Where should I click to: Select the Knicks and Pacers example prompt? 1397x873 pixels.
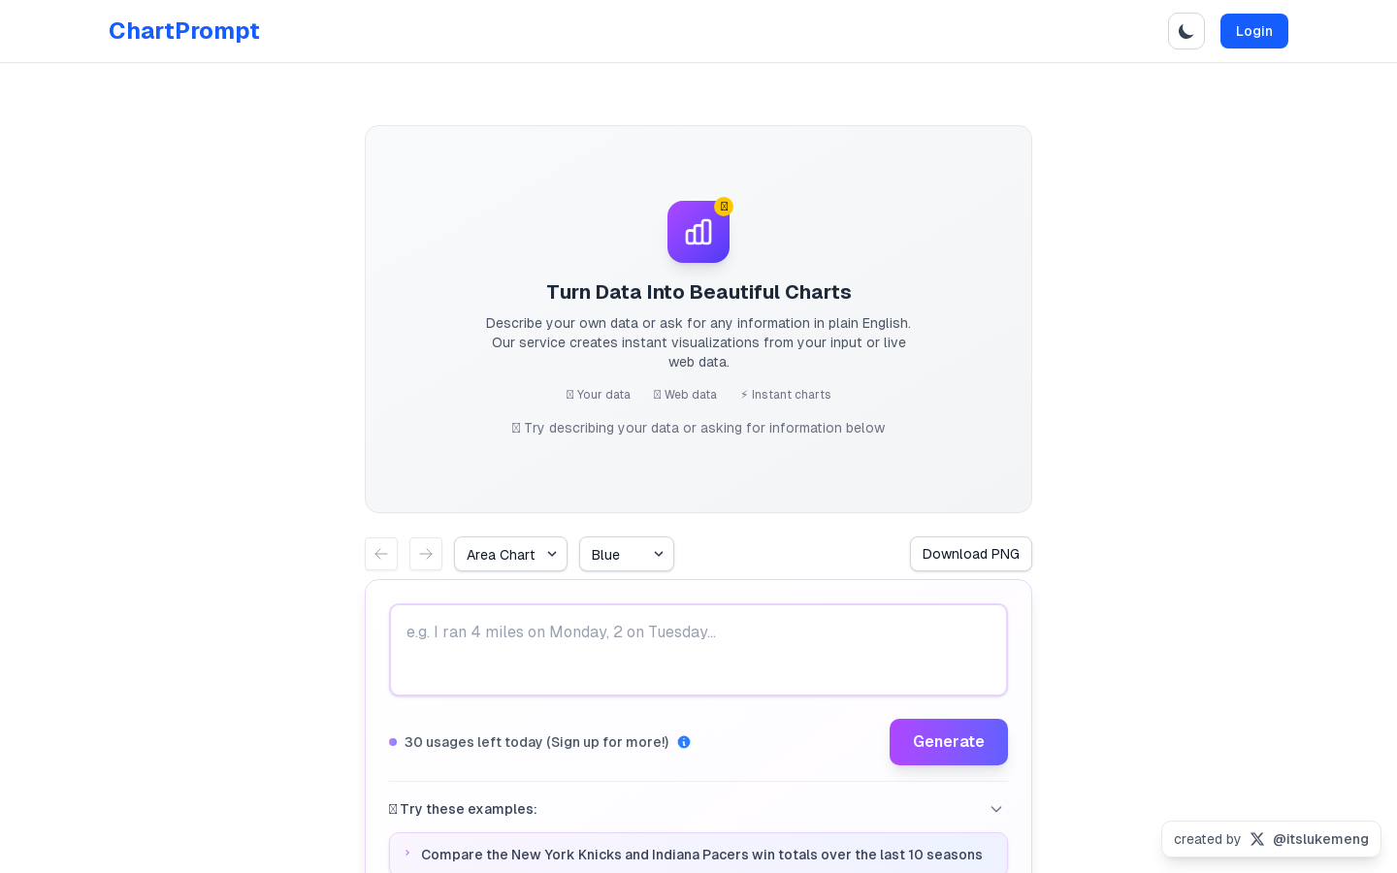[698, 854]
